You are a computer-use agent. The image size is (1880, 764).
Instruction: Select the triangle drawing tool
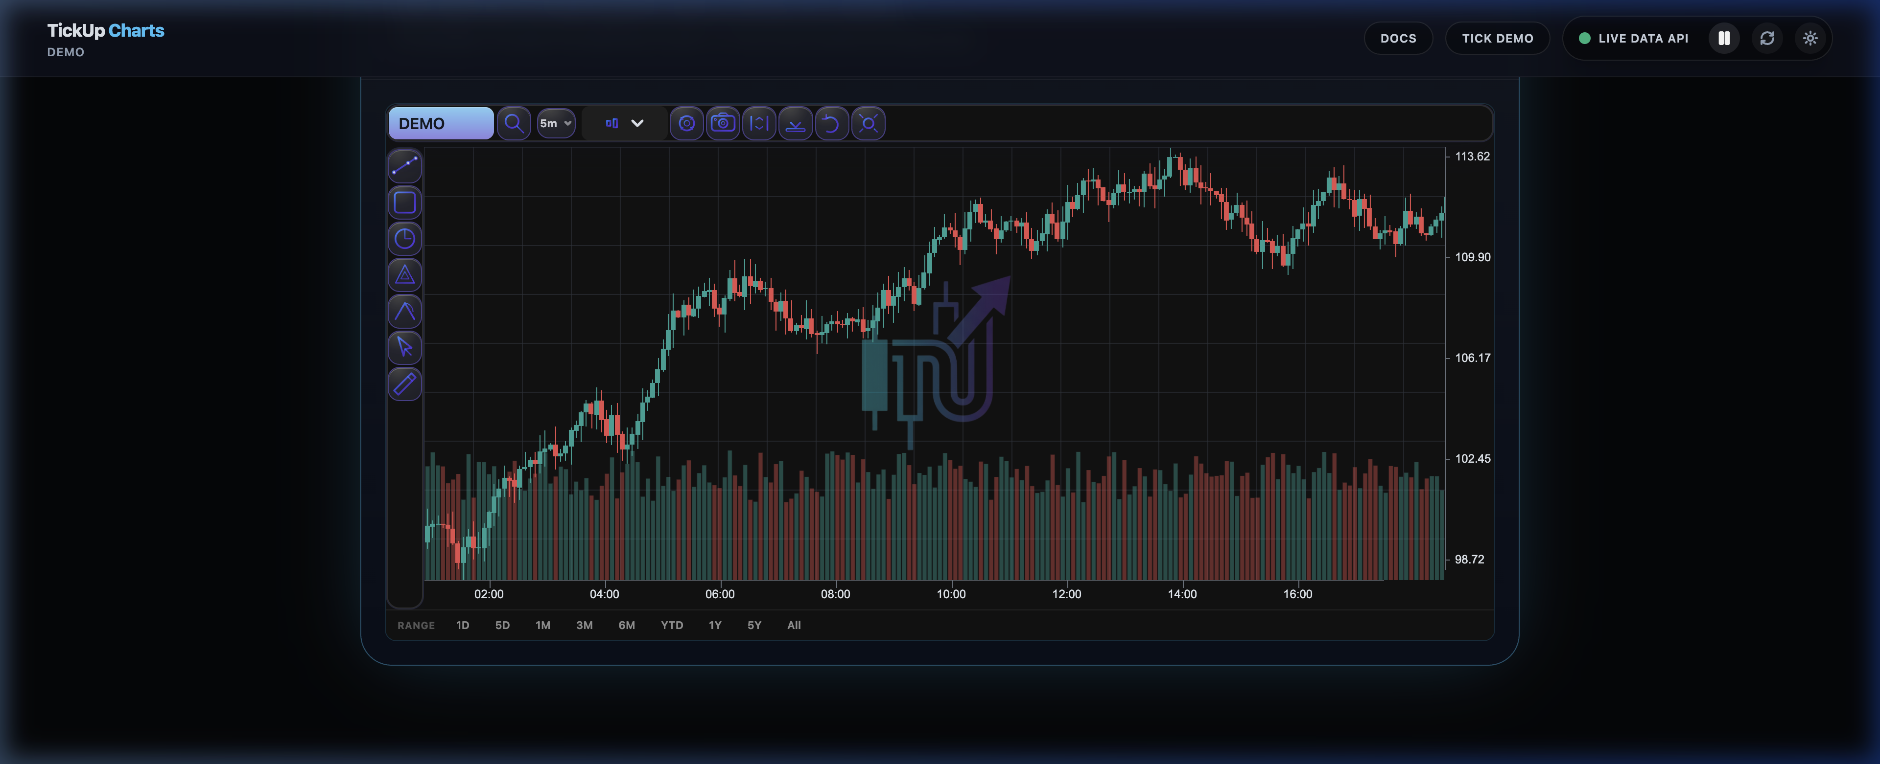click(x=404, y=275)
